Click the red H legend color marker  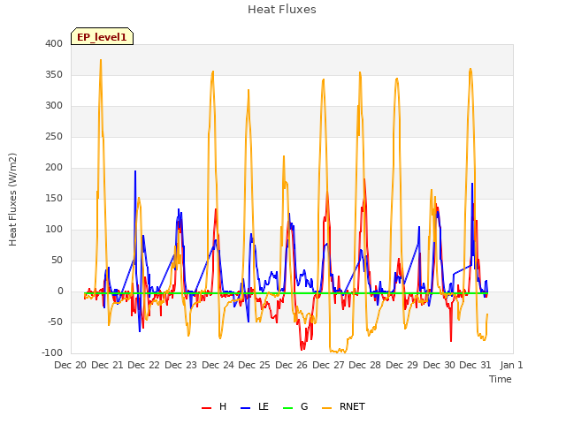coord(206,408)
